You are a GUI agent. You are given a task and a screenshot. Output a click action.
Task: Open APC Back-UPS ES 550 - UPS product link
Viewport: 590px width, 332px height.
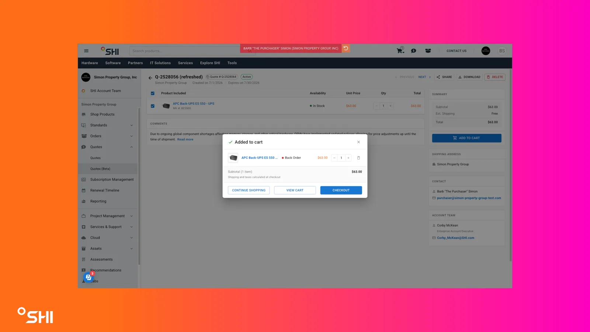pyautogui.click(x=194, y=104)
